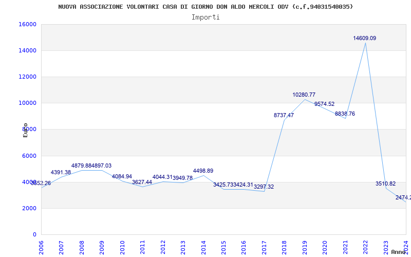The width and height of the screenshot is (411, 257).
Task: Click the Anno x-axis title
Action: (x=400, y=252)
